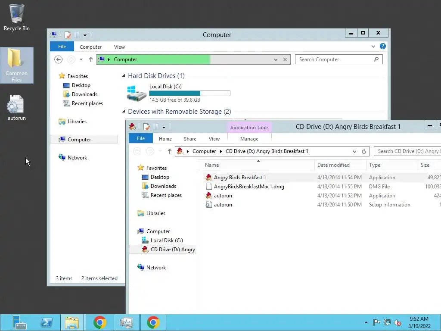Click the network icon in system tray
The image size is (441, 331).
click(x=387, y=322)
